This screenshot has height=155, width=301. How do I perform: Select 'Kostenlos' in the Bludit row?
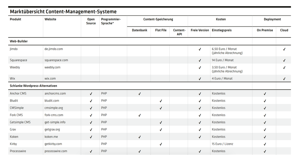(219, 101)
